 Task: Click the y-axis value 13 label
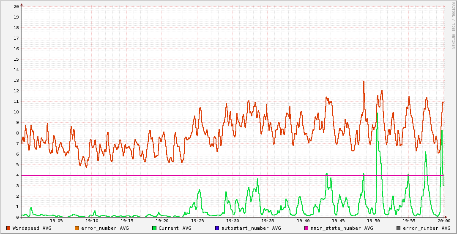16,81
